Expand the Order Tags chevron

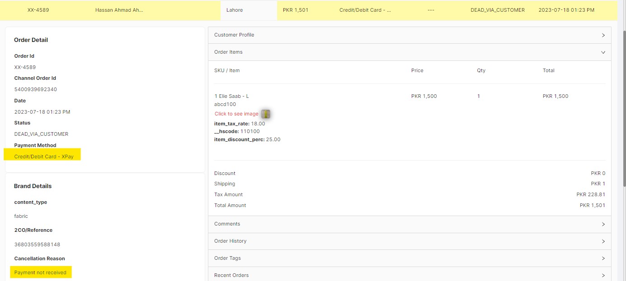[x=603, y=258]
